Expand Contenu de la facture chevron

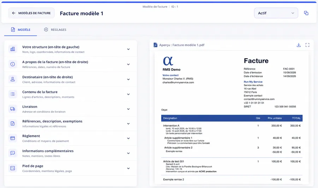128,94
